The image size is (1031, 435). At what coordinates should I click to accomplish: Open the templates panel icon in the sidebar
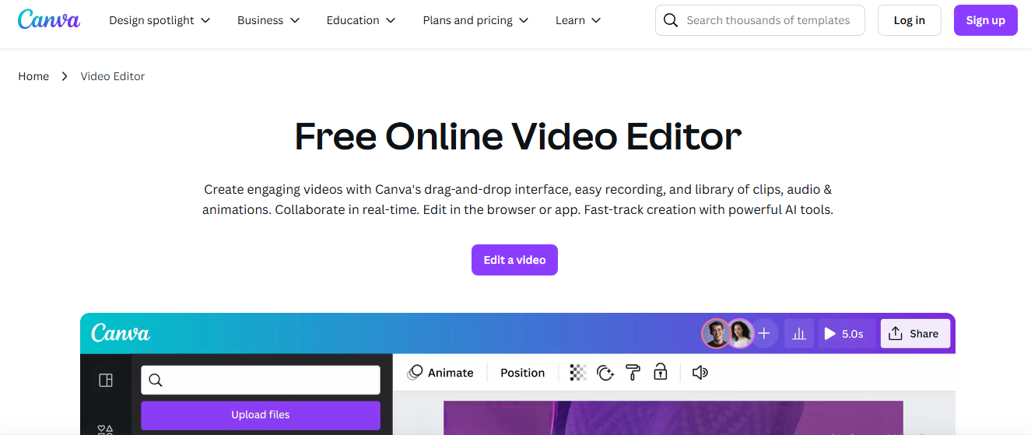[106, 380]
